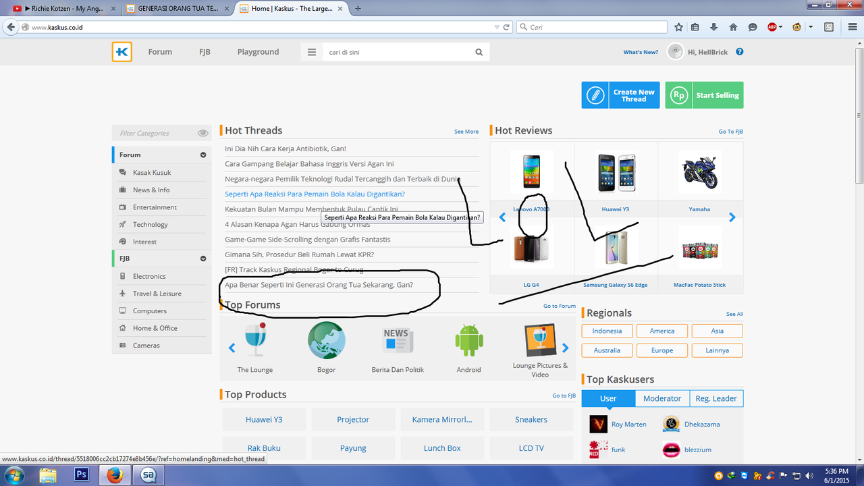Click the Firefox downloads arrow icon
This screenshot has height=486, width=864.
[x=714, y=27]
